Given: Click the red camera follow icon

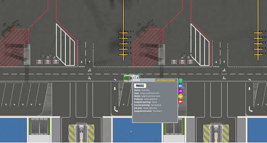Looking at the screenshot, I should [x=180, y=102].
